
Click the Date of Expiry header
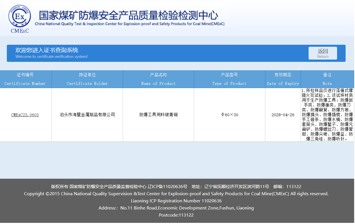[283, 79]
